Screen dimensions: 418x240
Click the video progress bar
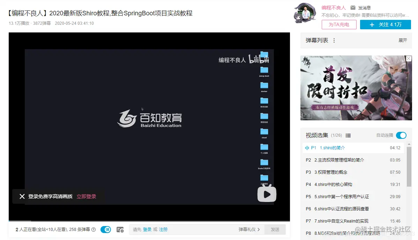[x=149, y=221]
